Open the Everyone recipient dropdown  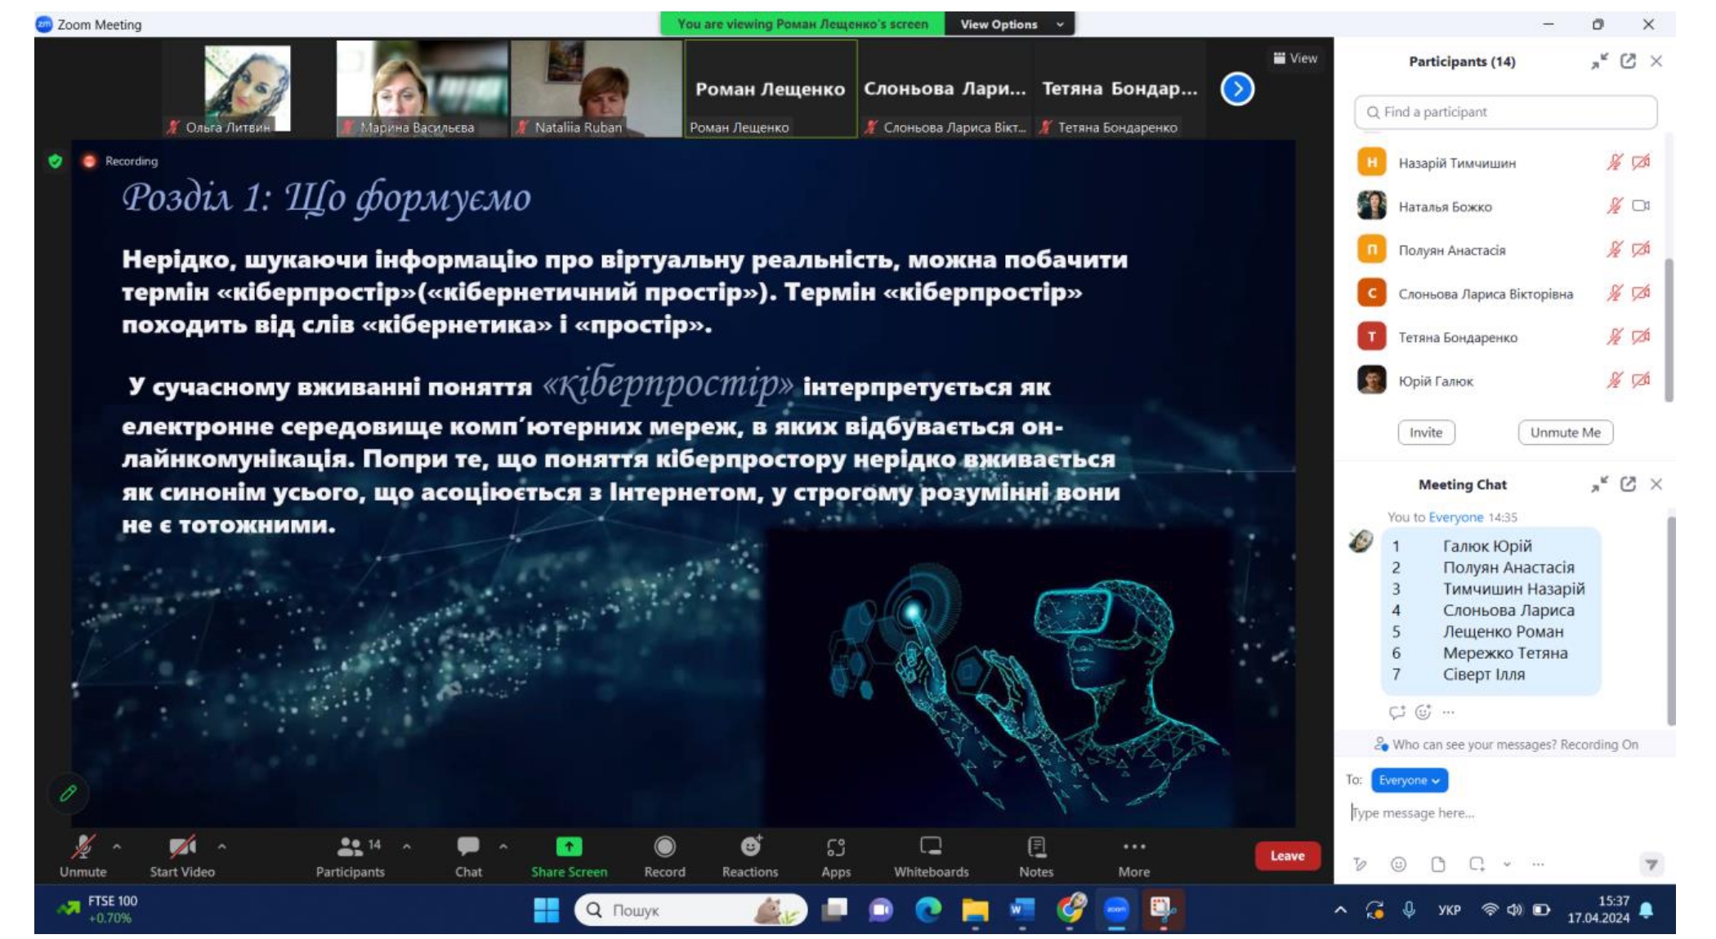coord(1409,780)
